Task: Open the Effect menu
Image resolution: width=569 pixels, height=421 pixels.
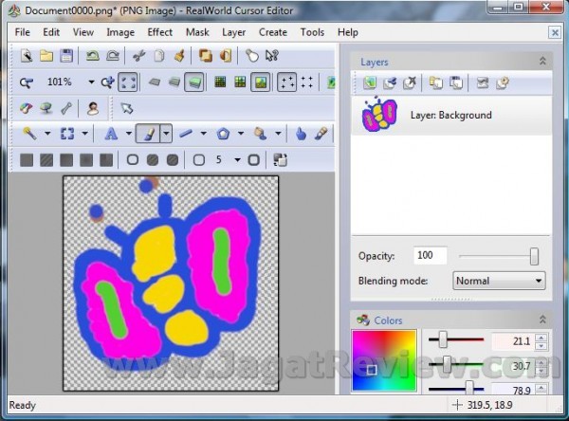Action: pos(159,32)
